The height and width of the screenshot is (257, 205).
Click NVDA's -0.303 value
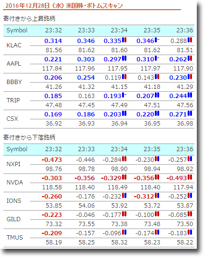coord(52,178)
